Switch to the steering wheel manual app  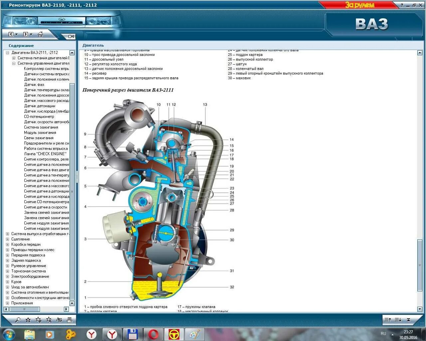174,334
